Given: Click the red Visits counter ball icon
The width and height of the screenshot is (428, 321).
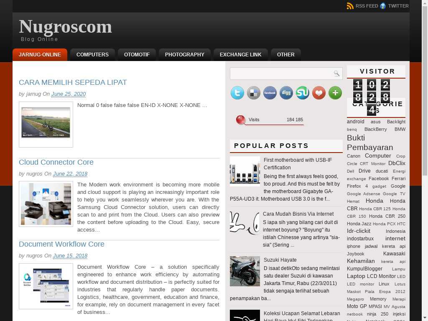Looking at the screenshot, I should 240,120.
